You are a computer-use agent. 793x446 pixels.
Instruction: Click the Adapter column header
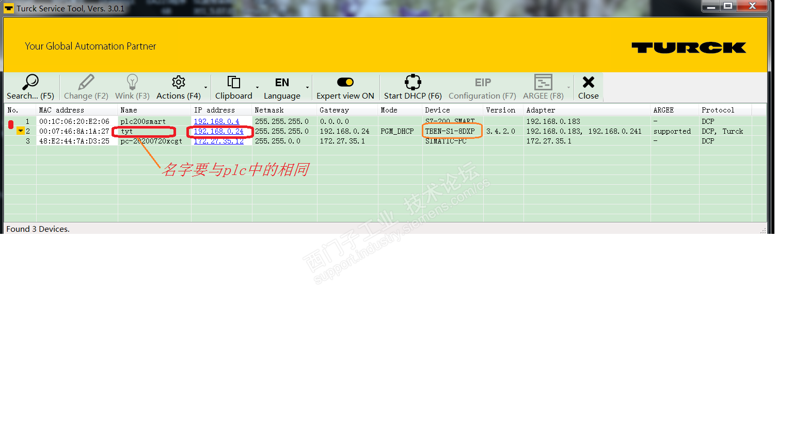587,110
